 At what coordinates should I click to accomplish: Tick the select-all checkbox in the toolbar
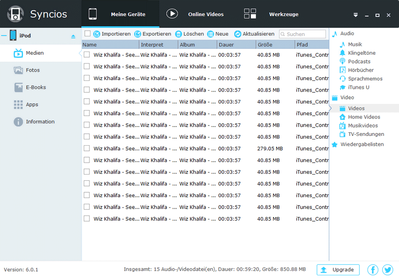click(87, 34)
